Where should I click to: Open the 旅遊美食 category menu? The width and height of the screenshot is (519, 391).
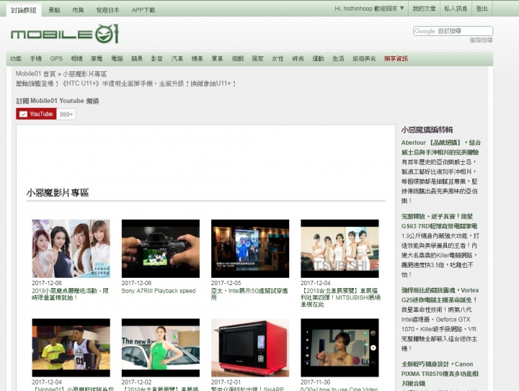364,58
